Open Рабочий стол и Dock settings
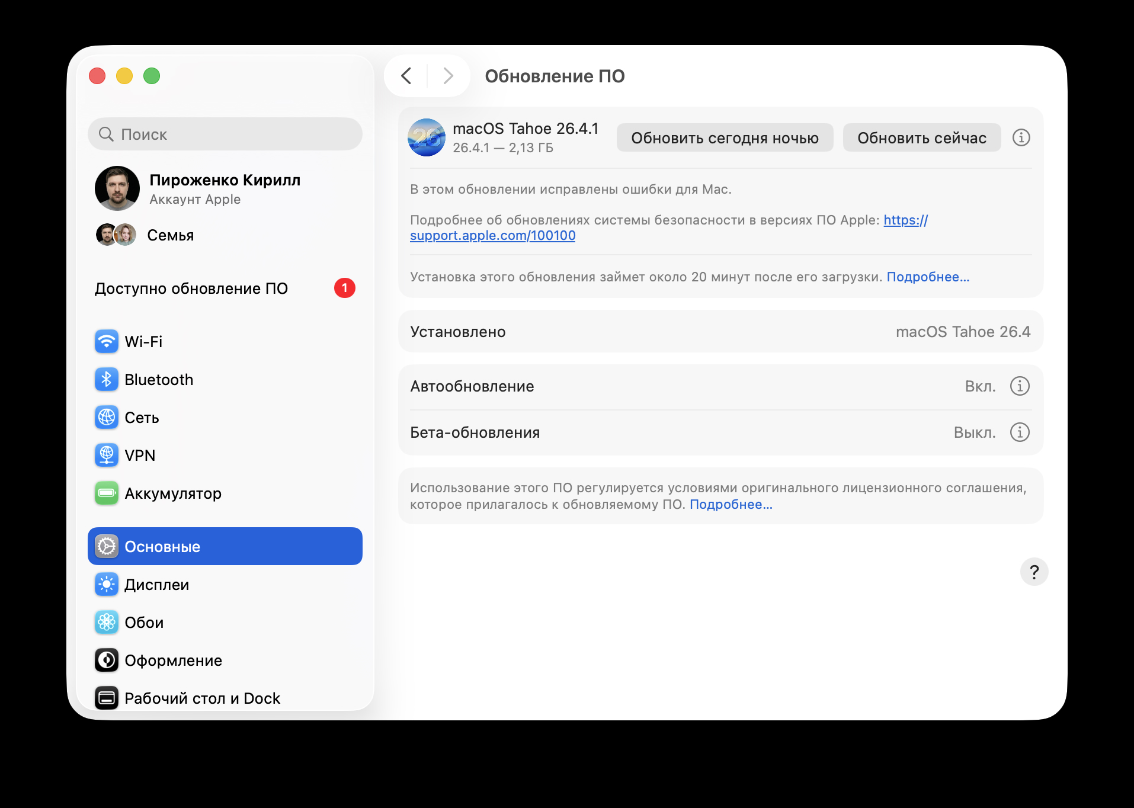1134x808 pixels. coord(201,698)
